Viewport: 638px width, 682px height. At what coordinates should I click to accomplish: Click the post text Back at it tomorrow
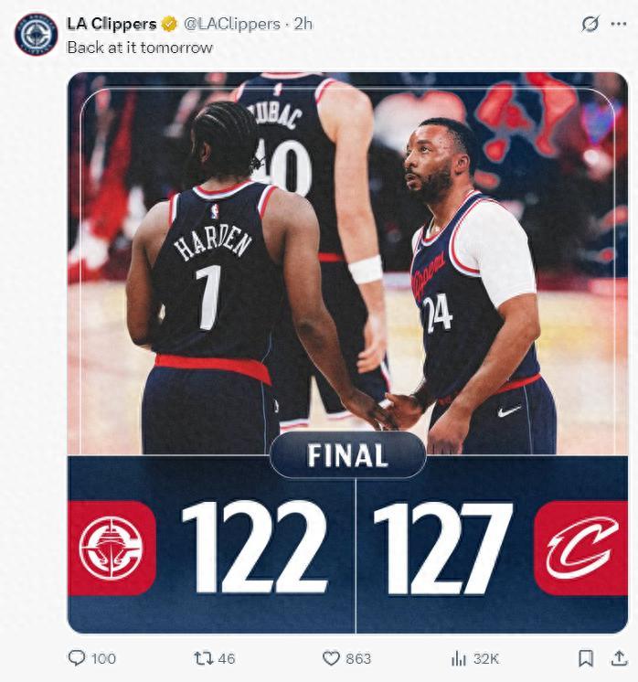pos(140,47)
